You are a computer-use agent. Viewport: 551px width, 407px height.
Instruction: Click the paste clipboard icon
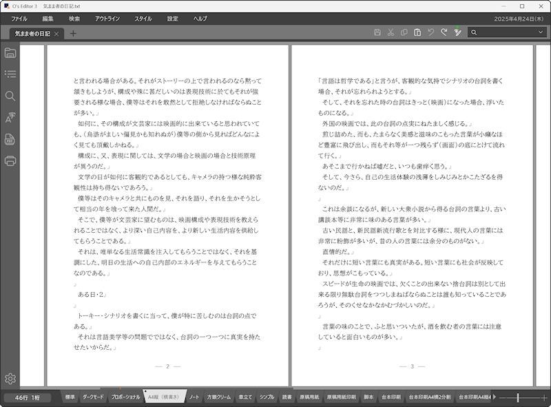tap(417, 32)
